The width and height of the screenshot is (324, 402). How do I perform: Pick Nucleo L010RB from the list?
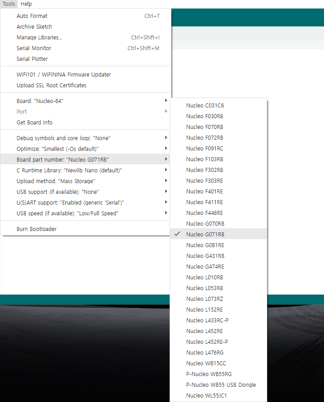(x=218, y=278)
